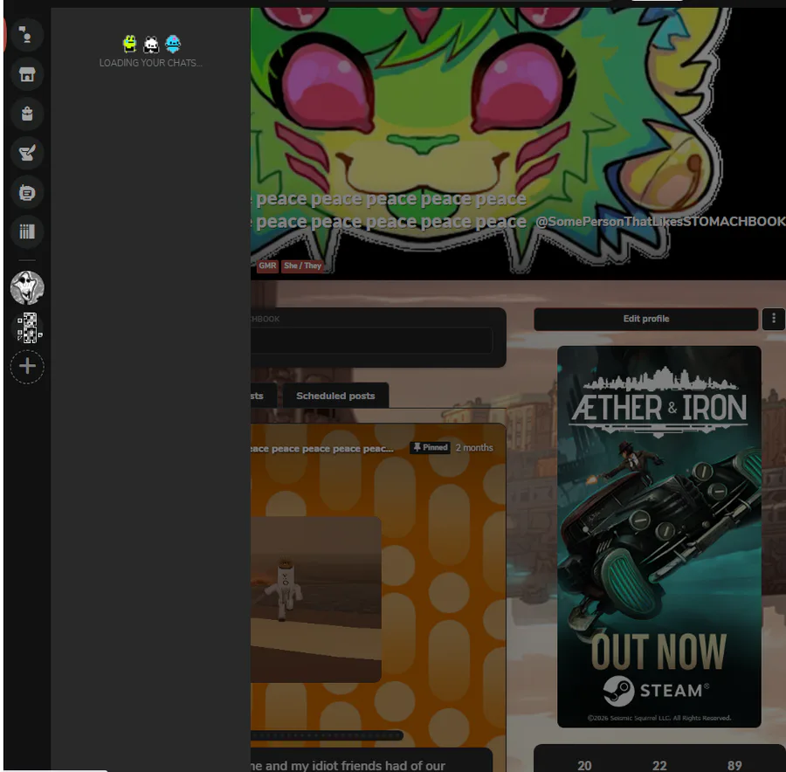The image size is (786, 772).
Task: Focus the post composer input field
Action: [x=371, y=341]
